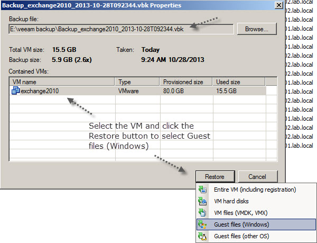Click the Today taken value

pos(151,50)
